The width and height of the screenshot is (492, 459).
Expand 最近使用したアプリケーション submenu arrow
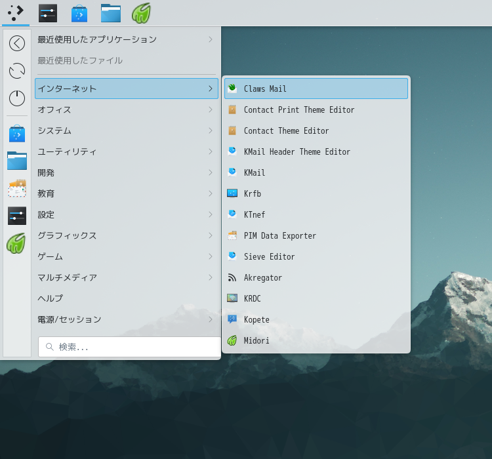(x=211, y=39)
